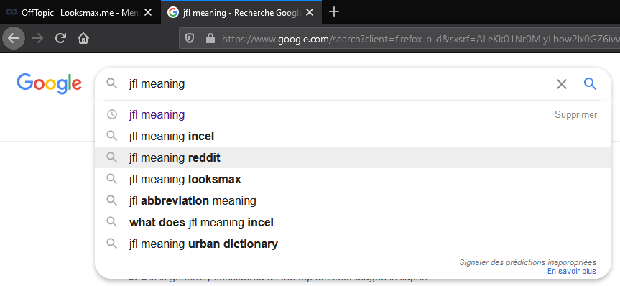Open a new tab with plus icon
This screenshot has height=286, width=620.
click(x=334, y=12)
